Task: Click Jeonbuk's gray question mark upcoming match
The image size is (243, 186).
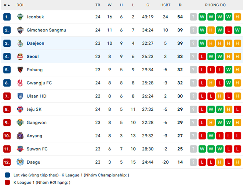Action: click(x=193, y=17)
